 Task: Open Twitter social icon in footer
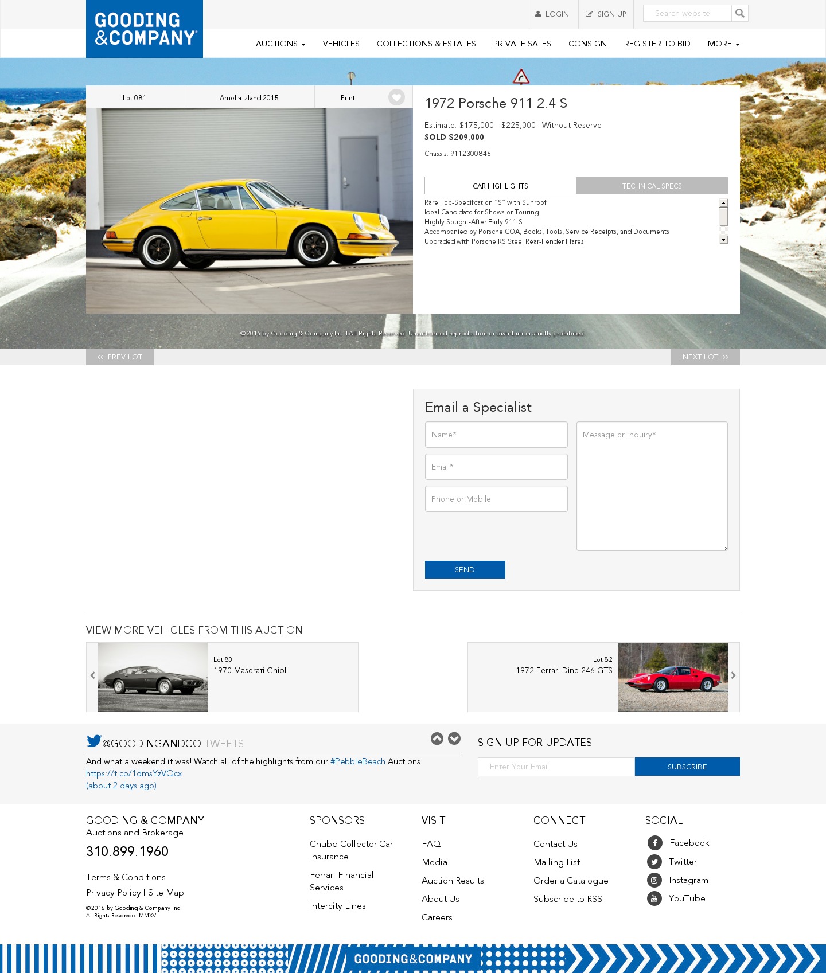pos(654,862)
